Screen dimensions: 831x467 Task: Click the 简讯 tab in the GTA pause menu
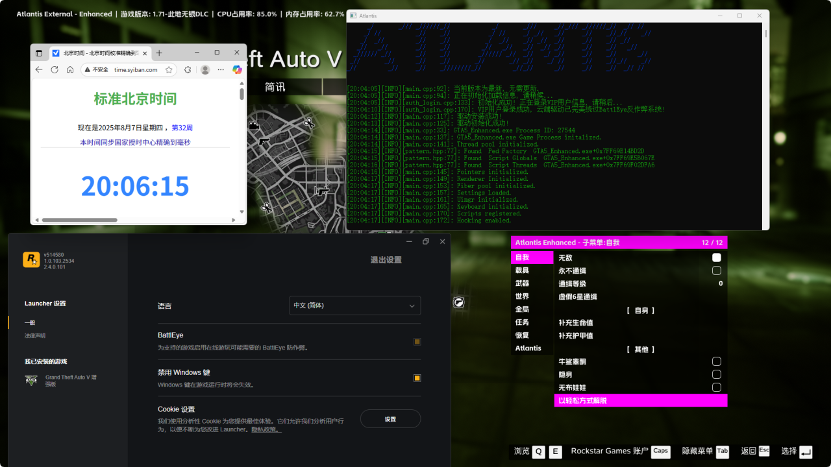coord(275,87)
